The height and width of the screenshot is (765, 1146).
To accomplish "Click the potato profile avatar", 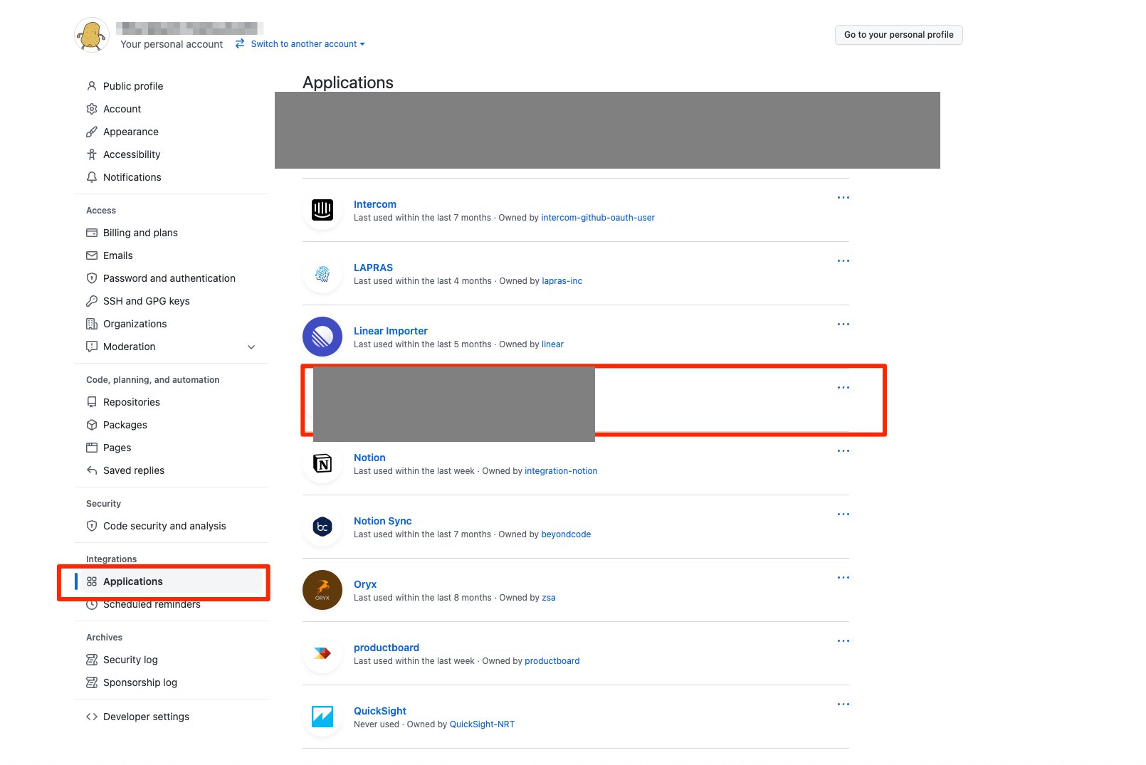I will coord(92,35).
